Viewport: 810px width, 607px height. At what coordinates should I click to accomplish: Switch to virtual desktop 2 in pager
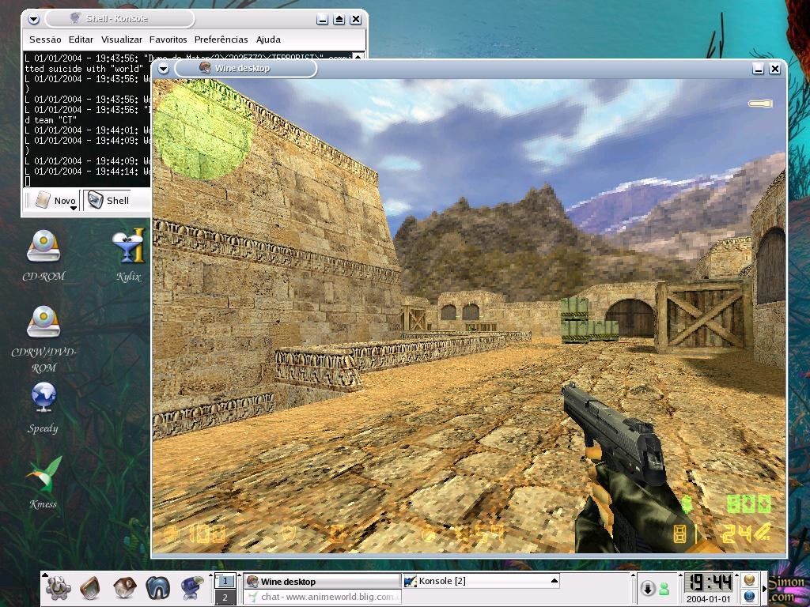coord(225,598)
